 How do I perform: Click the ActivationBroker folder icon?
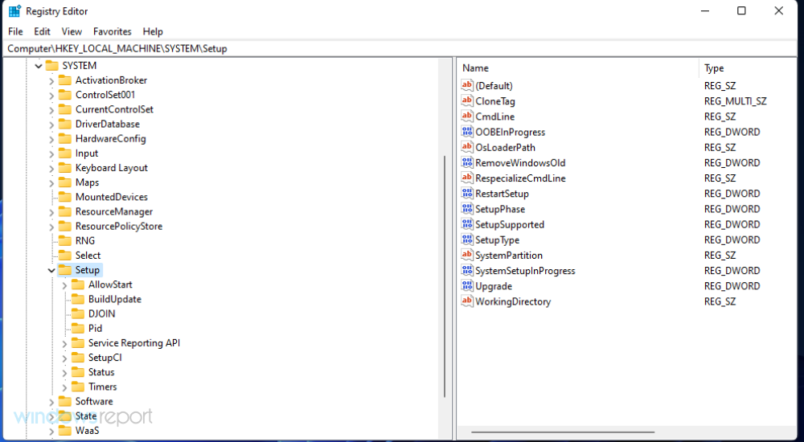coord(64,80)
